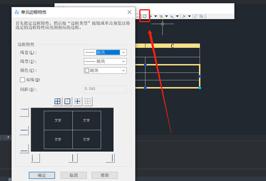Click the disabled 间距(S) spacing field 0.045
Image resolution: width=266 pixels, height=181 pixels.
[x=105, y=89]
